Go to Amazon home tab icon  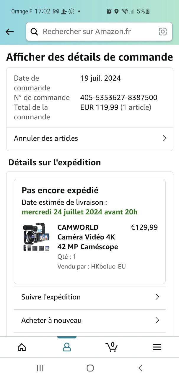(x=22, y=347)
